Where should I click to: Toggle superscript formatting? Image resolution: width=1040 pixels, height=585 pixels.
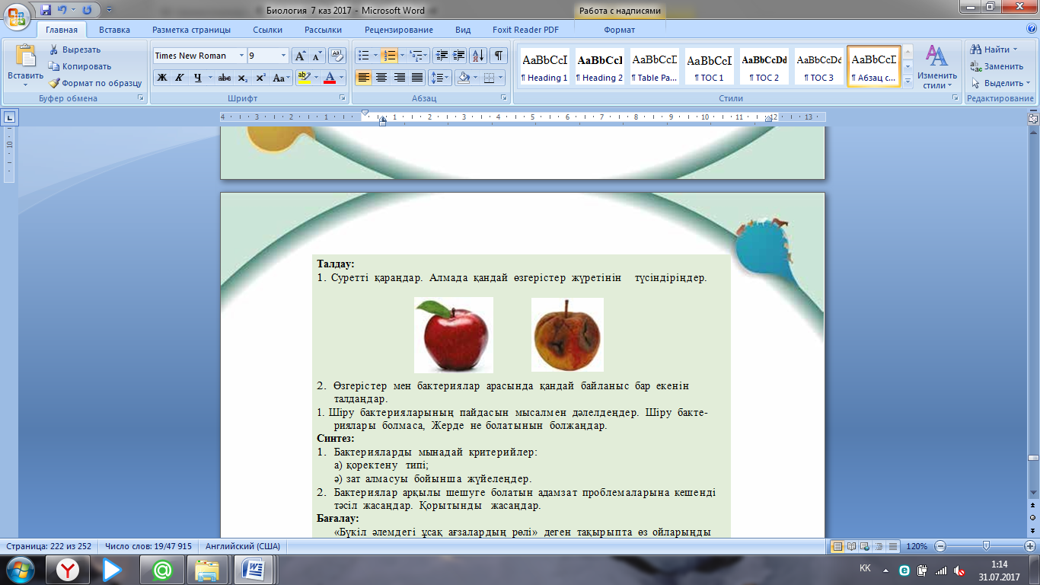tap(260, 78)
